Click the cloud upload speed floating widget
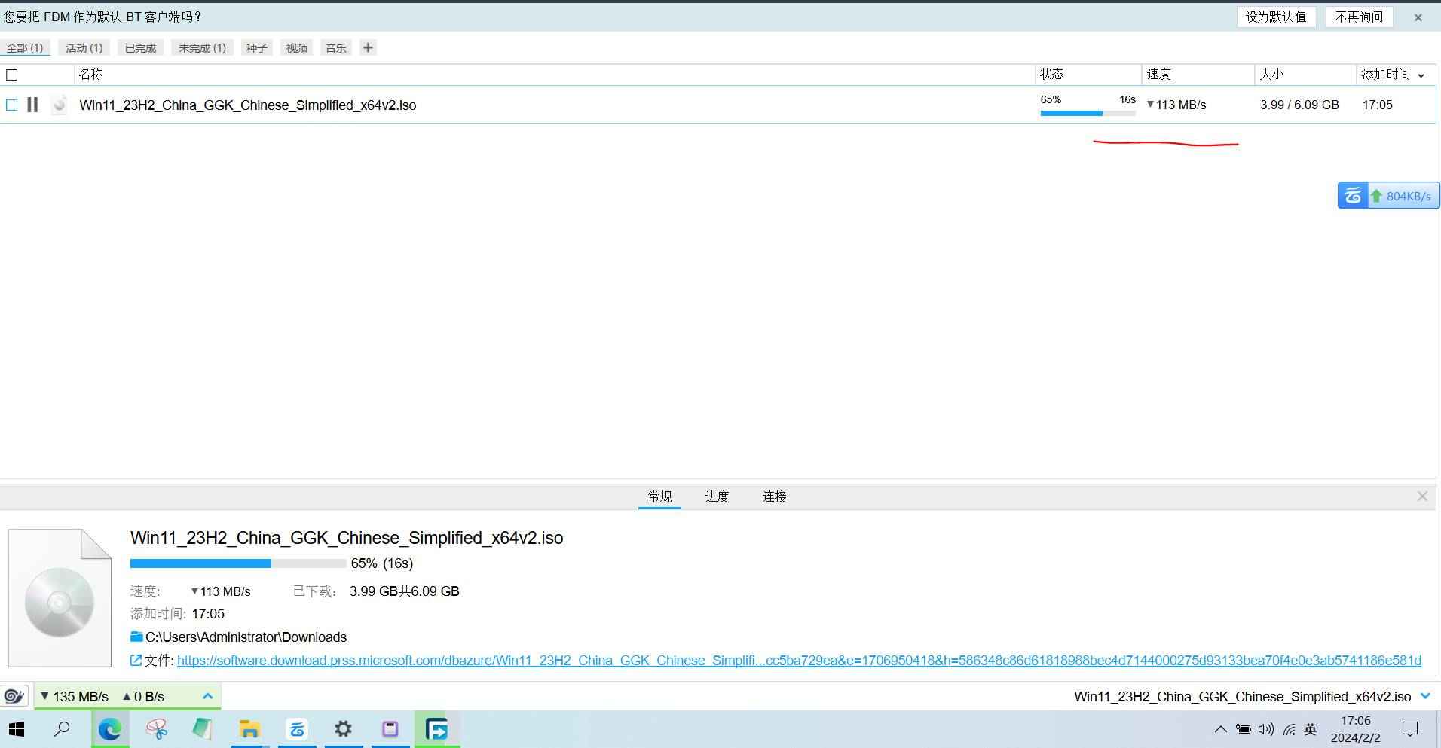Screen dimensions: 1441x748 1388,196
